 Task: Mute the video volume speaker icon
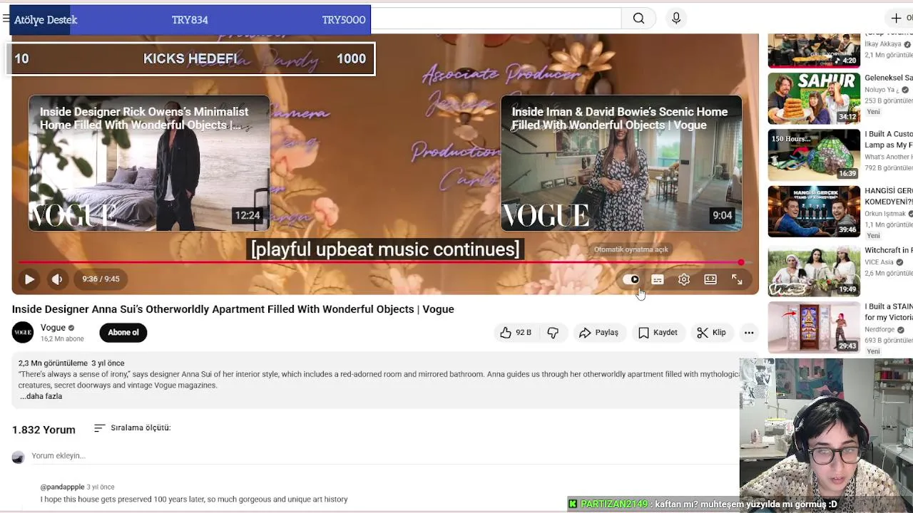tap(57, 279)
